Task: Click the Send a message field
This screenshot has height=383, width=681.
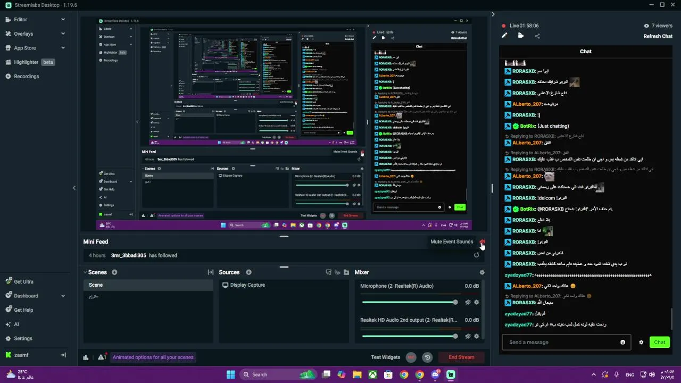Action: (x=562, y=342)
